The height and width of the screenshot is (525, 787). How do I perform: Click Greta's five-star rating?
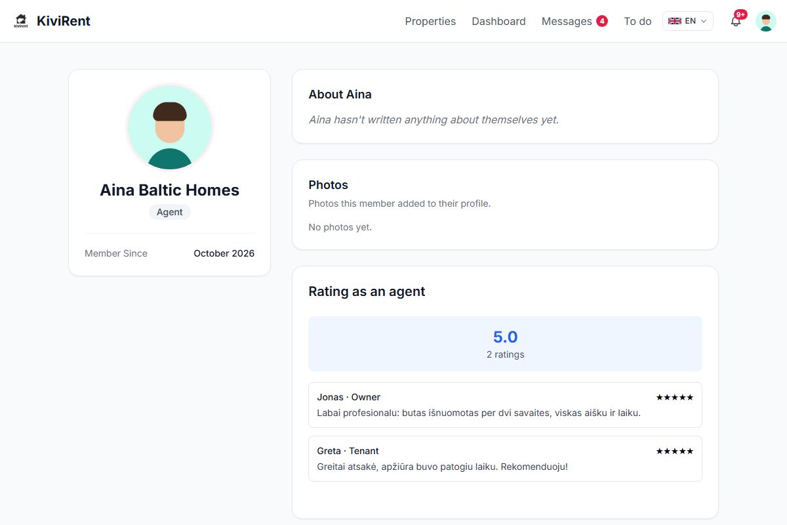click(x=675, y=451)
